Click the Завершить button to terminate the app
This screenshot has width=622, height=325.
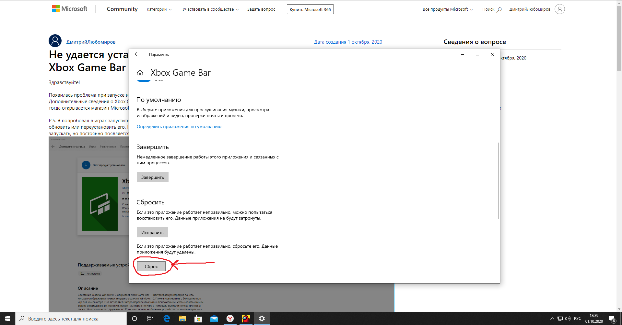(x=153, y=177)
